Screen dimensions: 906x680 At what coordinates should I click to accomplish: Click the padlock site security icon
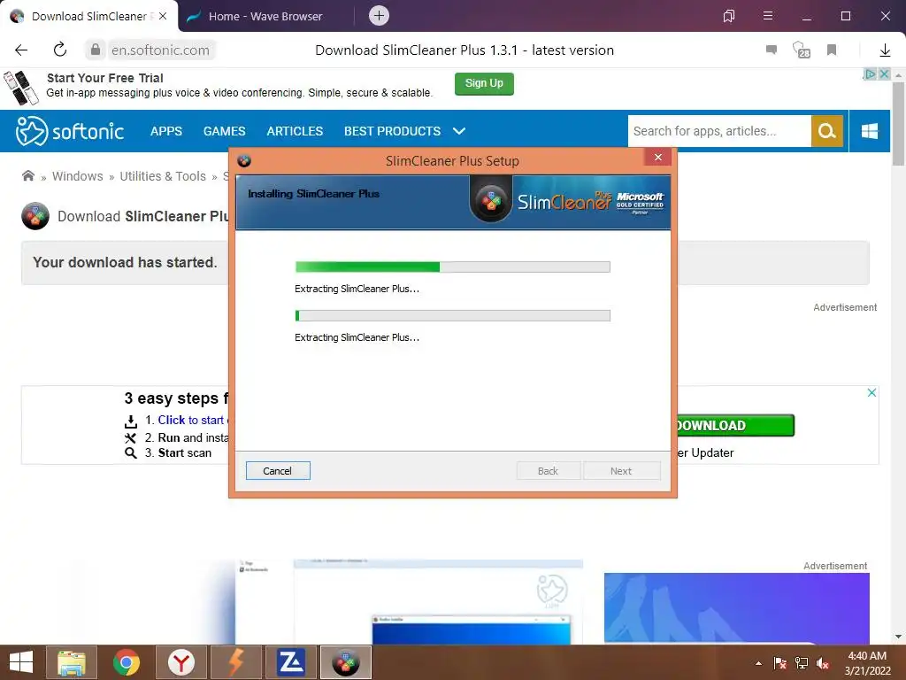pyautogui.click(x=96, y=50)
